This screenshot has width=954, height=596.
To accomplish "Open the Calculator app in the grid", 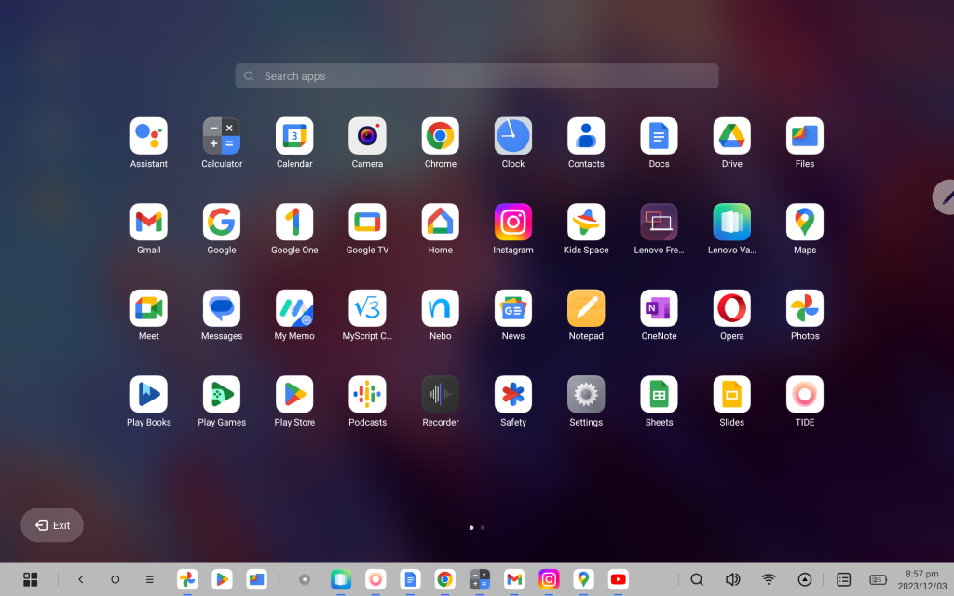I will pos(222,136).
